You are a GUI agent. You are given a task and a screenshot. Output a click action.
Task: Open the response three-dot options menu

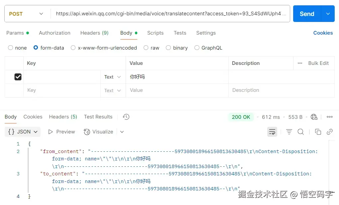pos(330,117)
